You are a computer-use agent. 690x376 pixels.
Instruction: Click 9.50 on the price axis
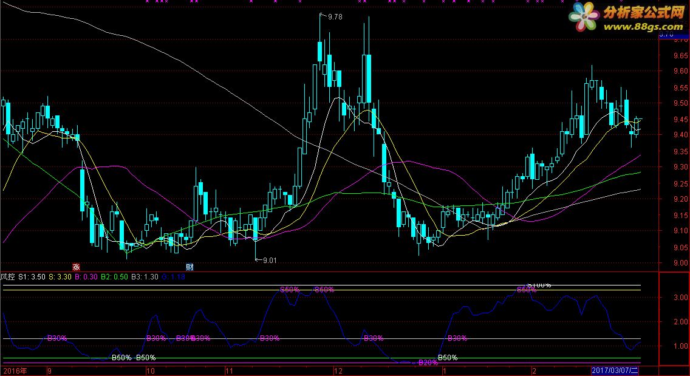tap(681, 103)
